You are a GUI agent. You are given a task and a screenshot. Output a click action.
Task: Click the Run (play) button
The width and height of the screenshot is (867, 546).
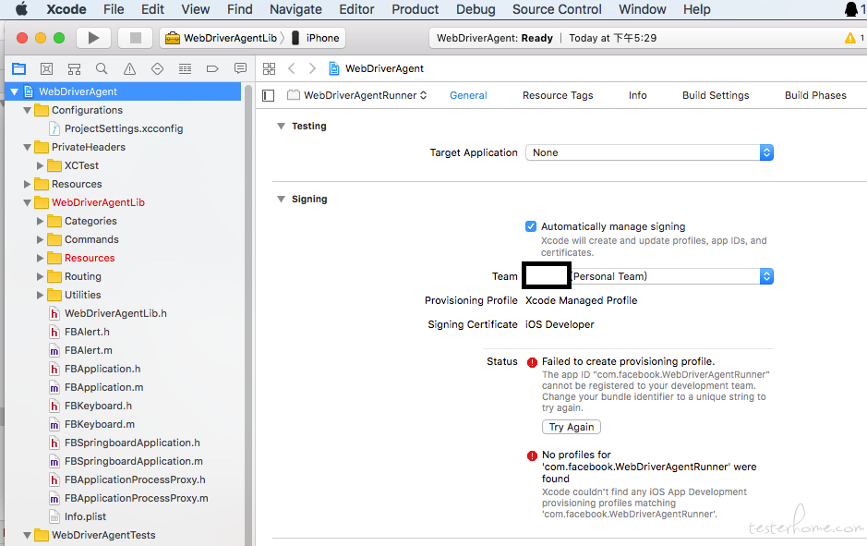point(92,38)
